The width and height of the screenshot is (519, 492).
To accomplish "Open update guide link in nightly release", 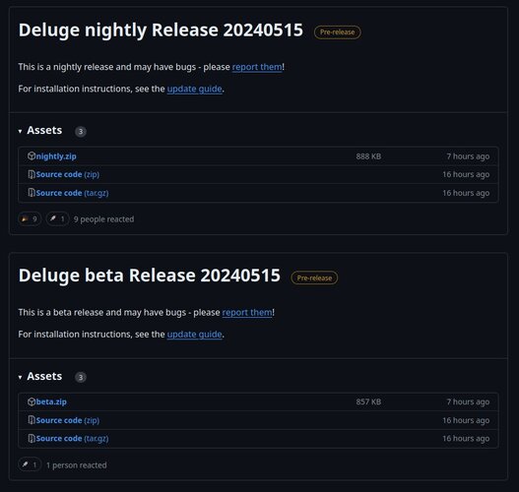I will coord(195,89).
